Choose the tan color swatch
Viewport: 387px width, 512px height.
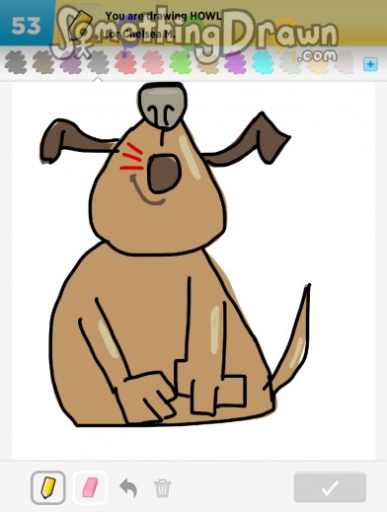tap(208, 62)
